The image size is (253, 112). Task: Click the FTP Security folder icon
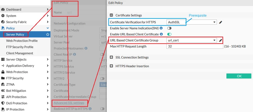3,78
